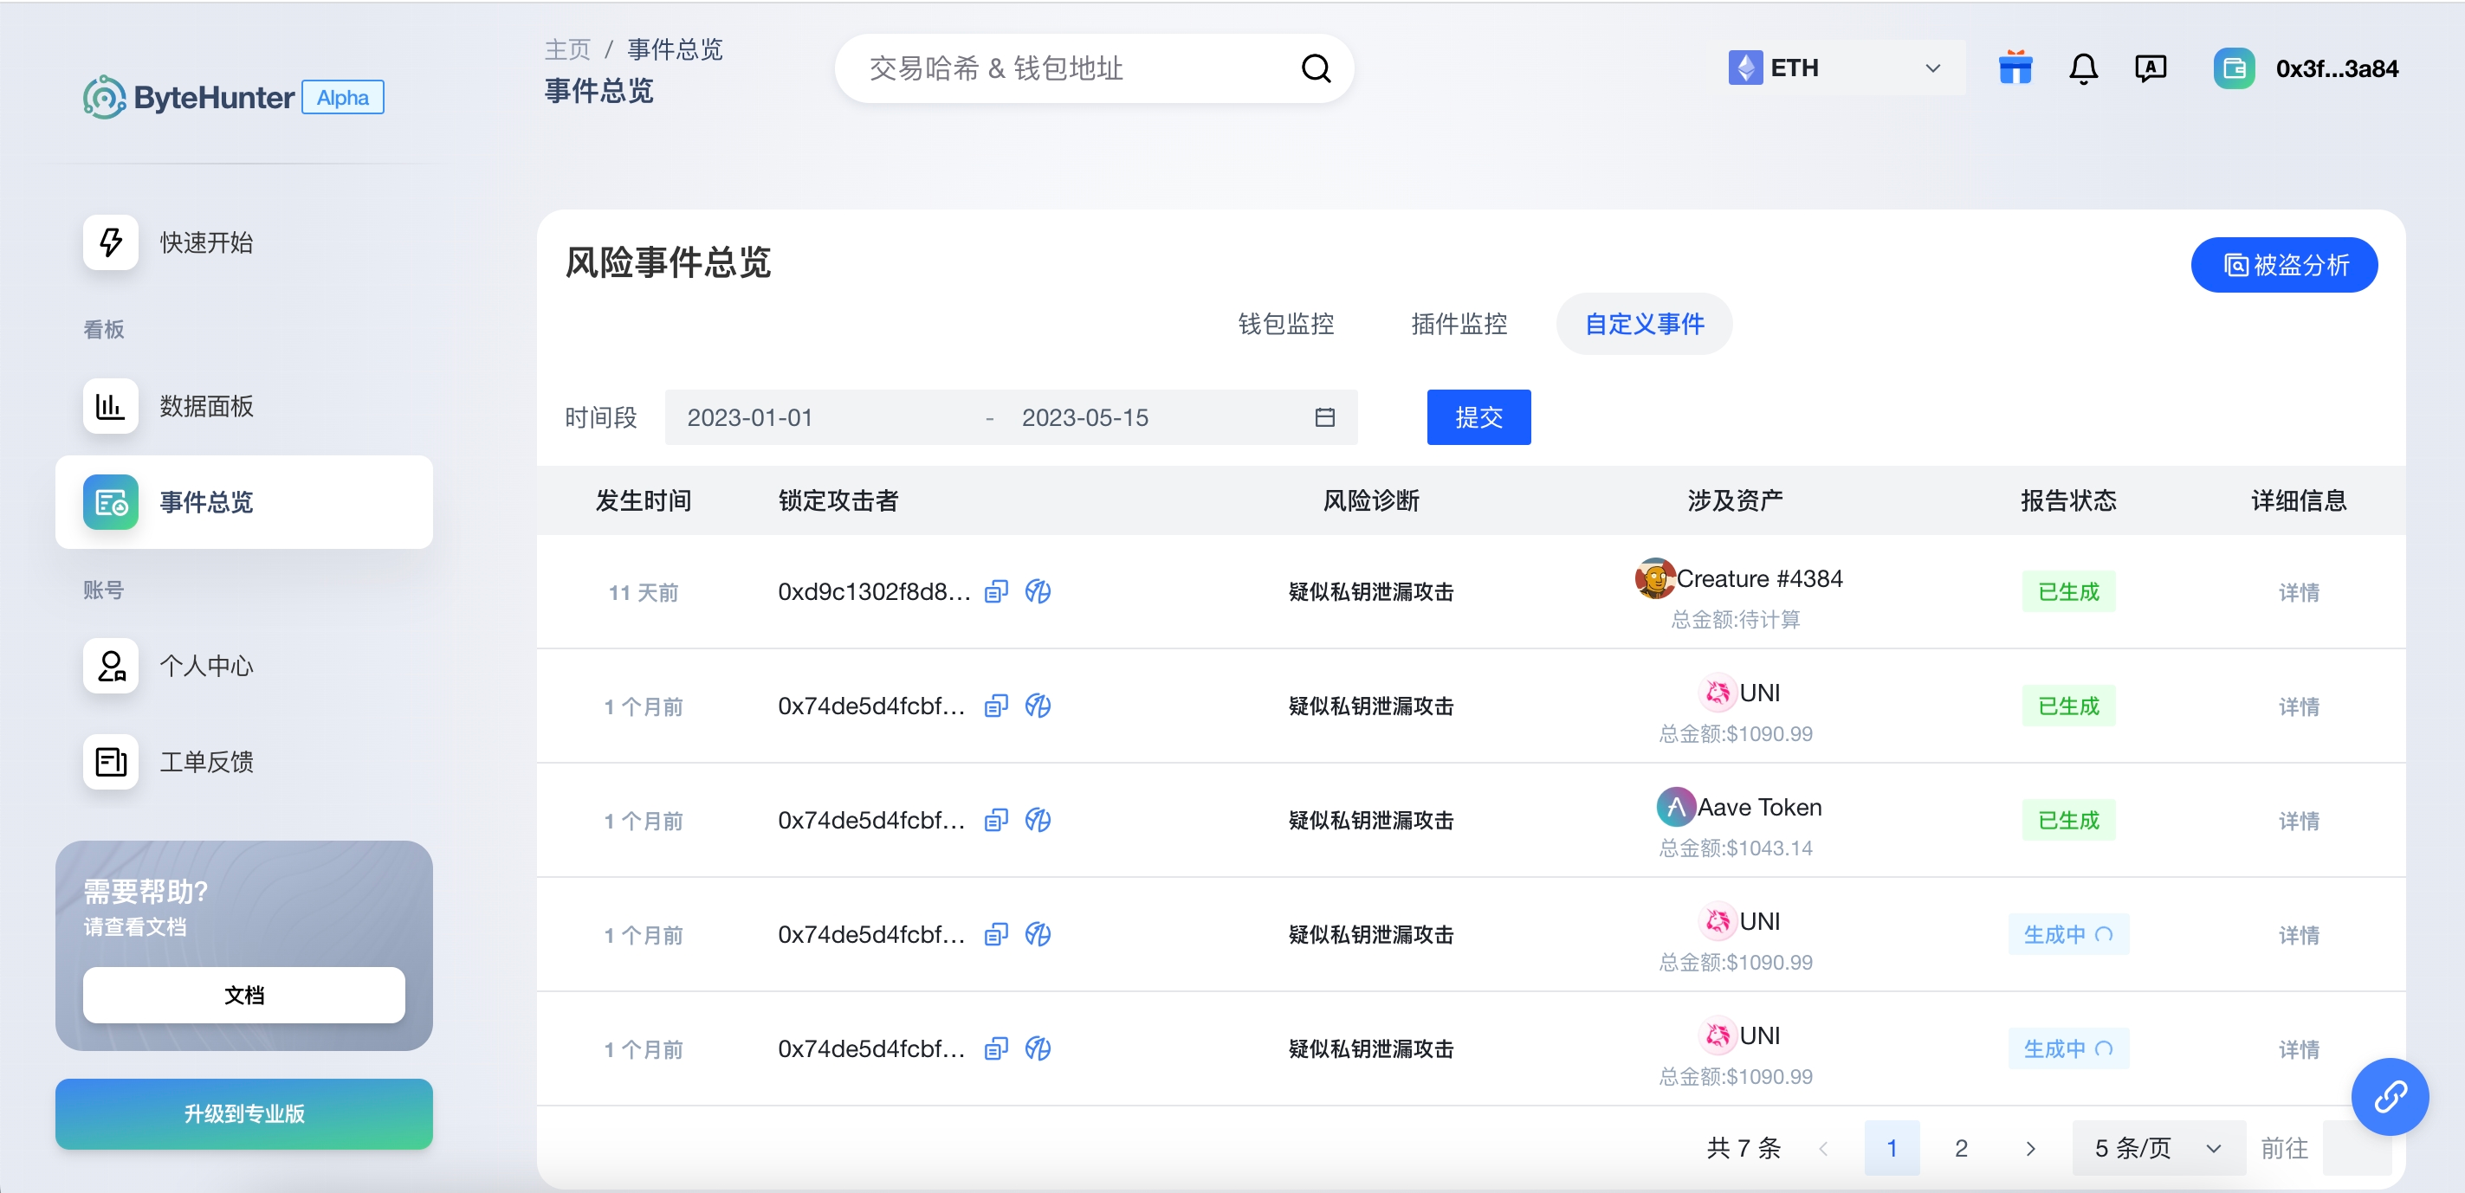This screenshot has height=1193, width=2465.
Task: Click the ByteHunter logo icon
Action: [x=103, y=97]
